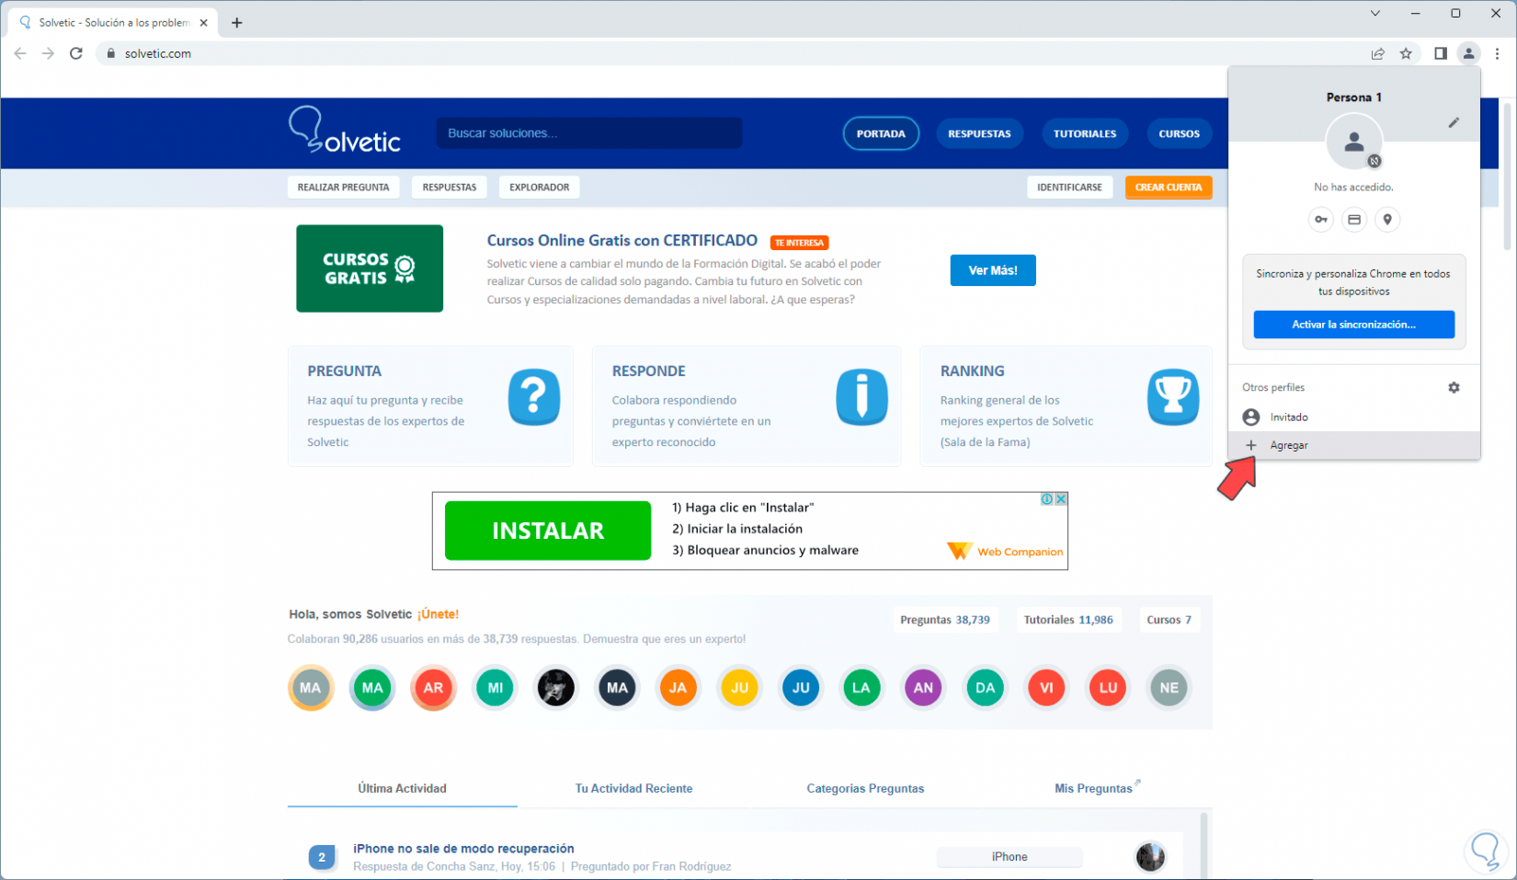The width and height of the screenshot is (1517, 880).
Task: Close the Solvetic browser tab
Action: pos(203,23)
